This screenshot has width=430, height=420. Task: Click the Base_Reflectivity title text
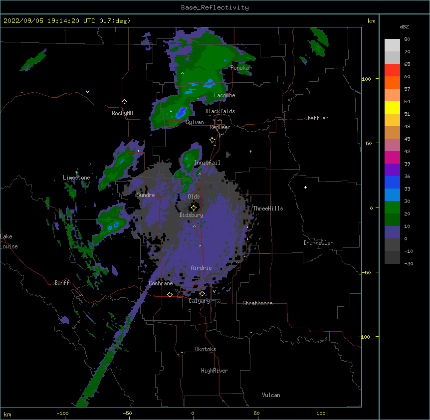[215, 7]
